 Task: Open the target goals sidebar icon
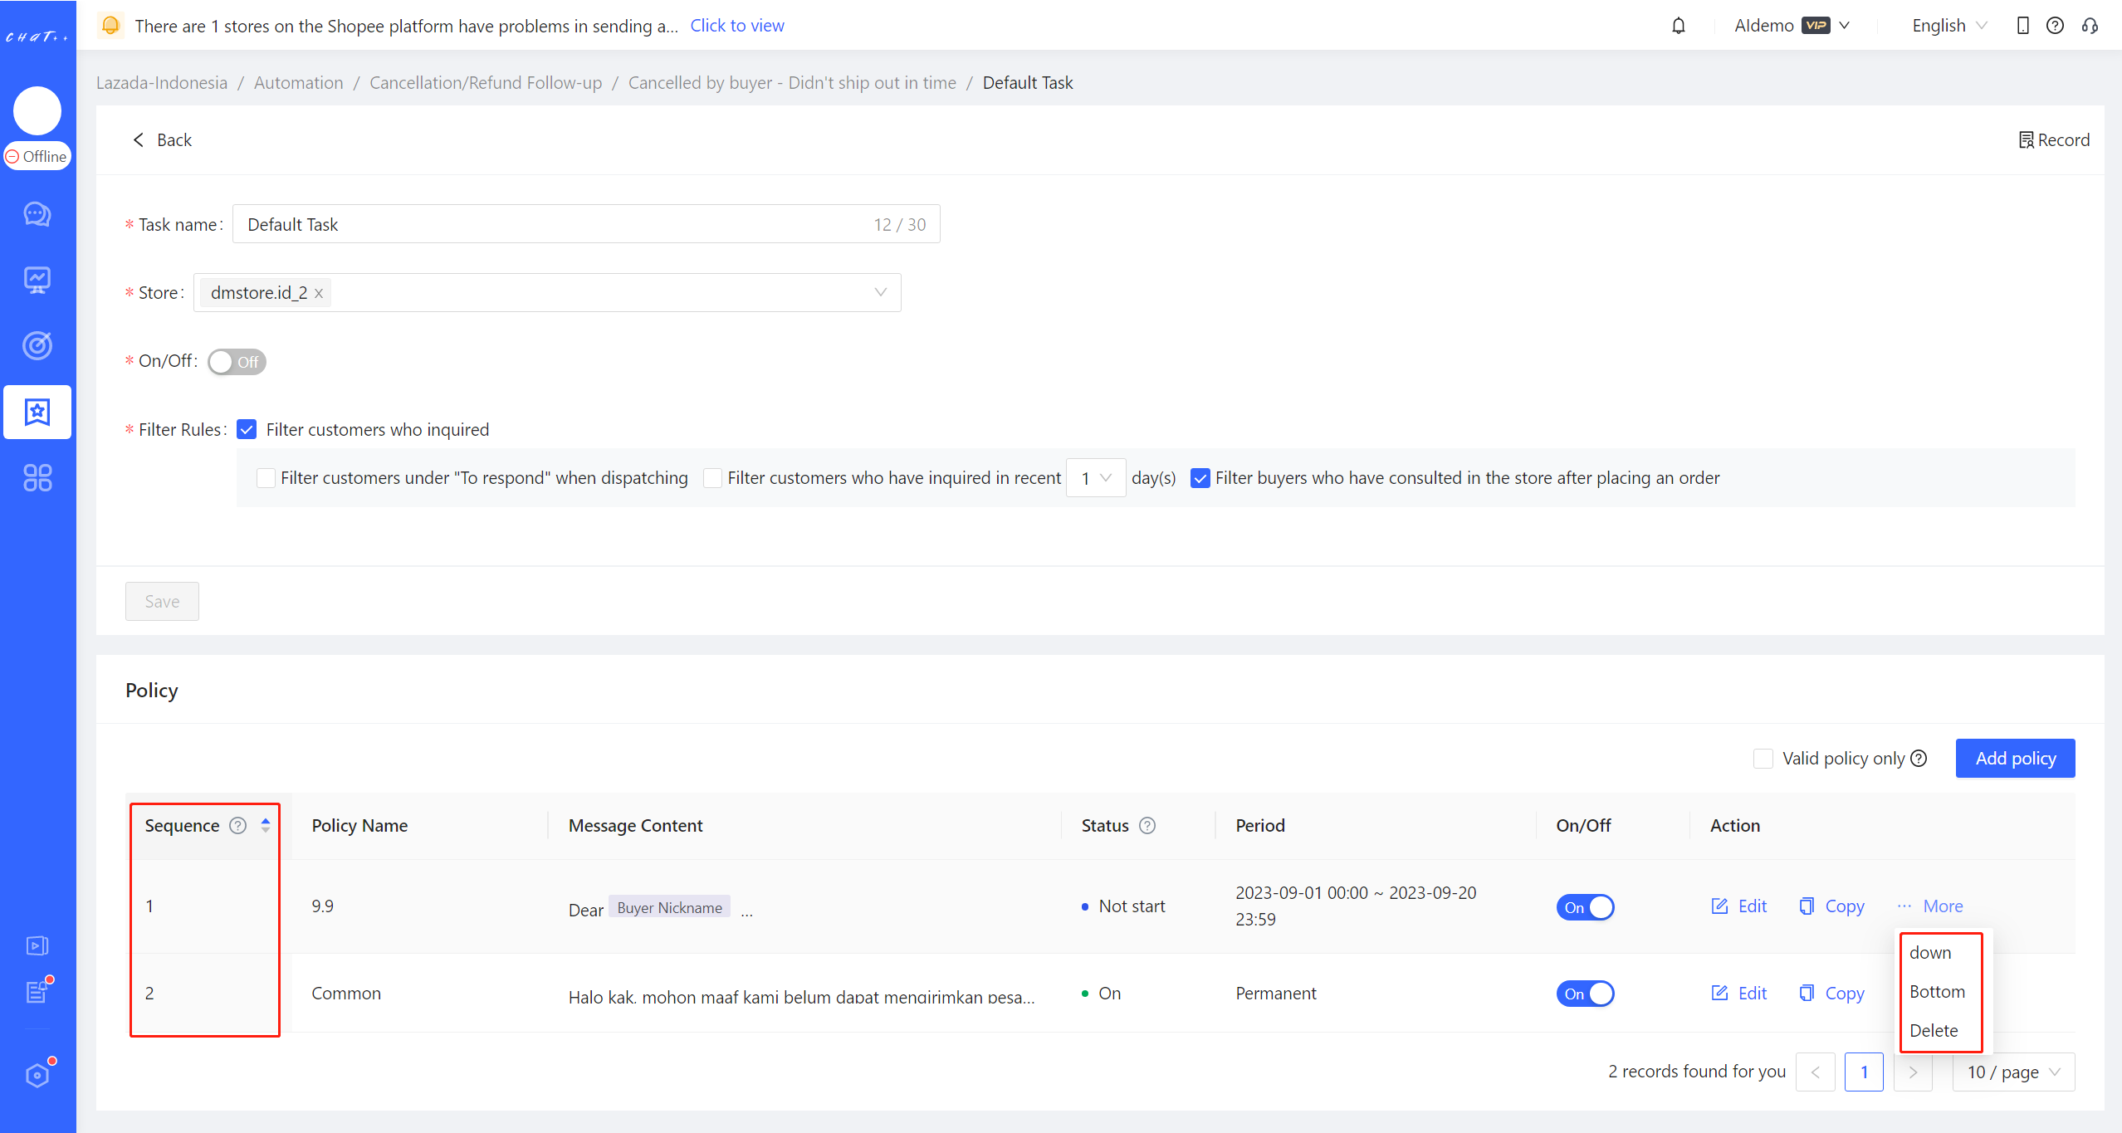coord(37,345)
